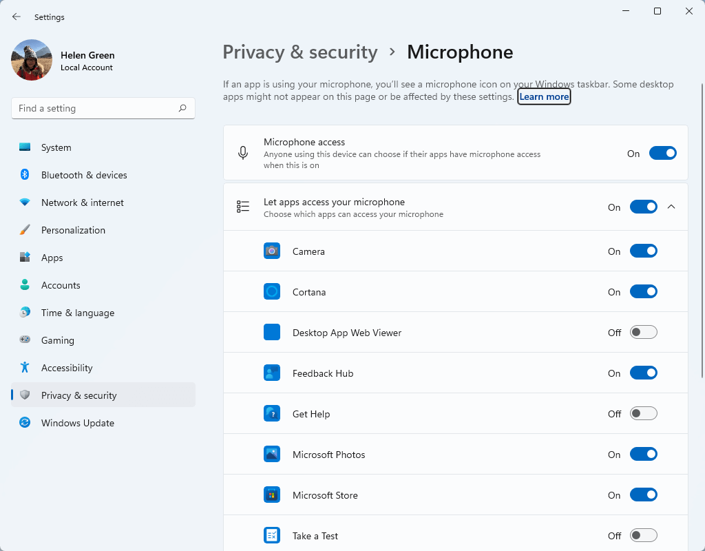Click the Accessibility figure icon
This screenshot has height=551, width=705.
[x=25, y=368]
